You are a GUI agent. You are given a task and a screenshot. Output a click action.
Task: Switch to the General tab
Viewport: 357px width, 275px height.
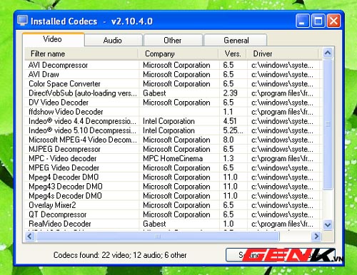pyautogui.click(x=236, y=41)
